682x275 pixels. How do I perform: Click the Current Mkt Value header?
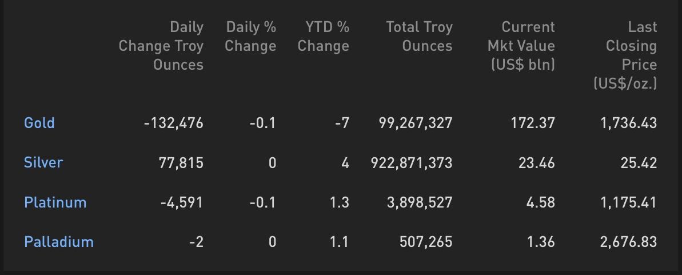521,46
